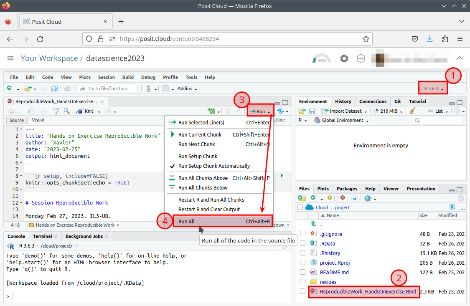The width and height of the screenshot is (470, 306).
Task: Open the Knit options dropdown arrow
Action: click(x=99, y=112)
